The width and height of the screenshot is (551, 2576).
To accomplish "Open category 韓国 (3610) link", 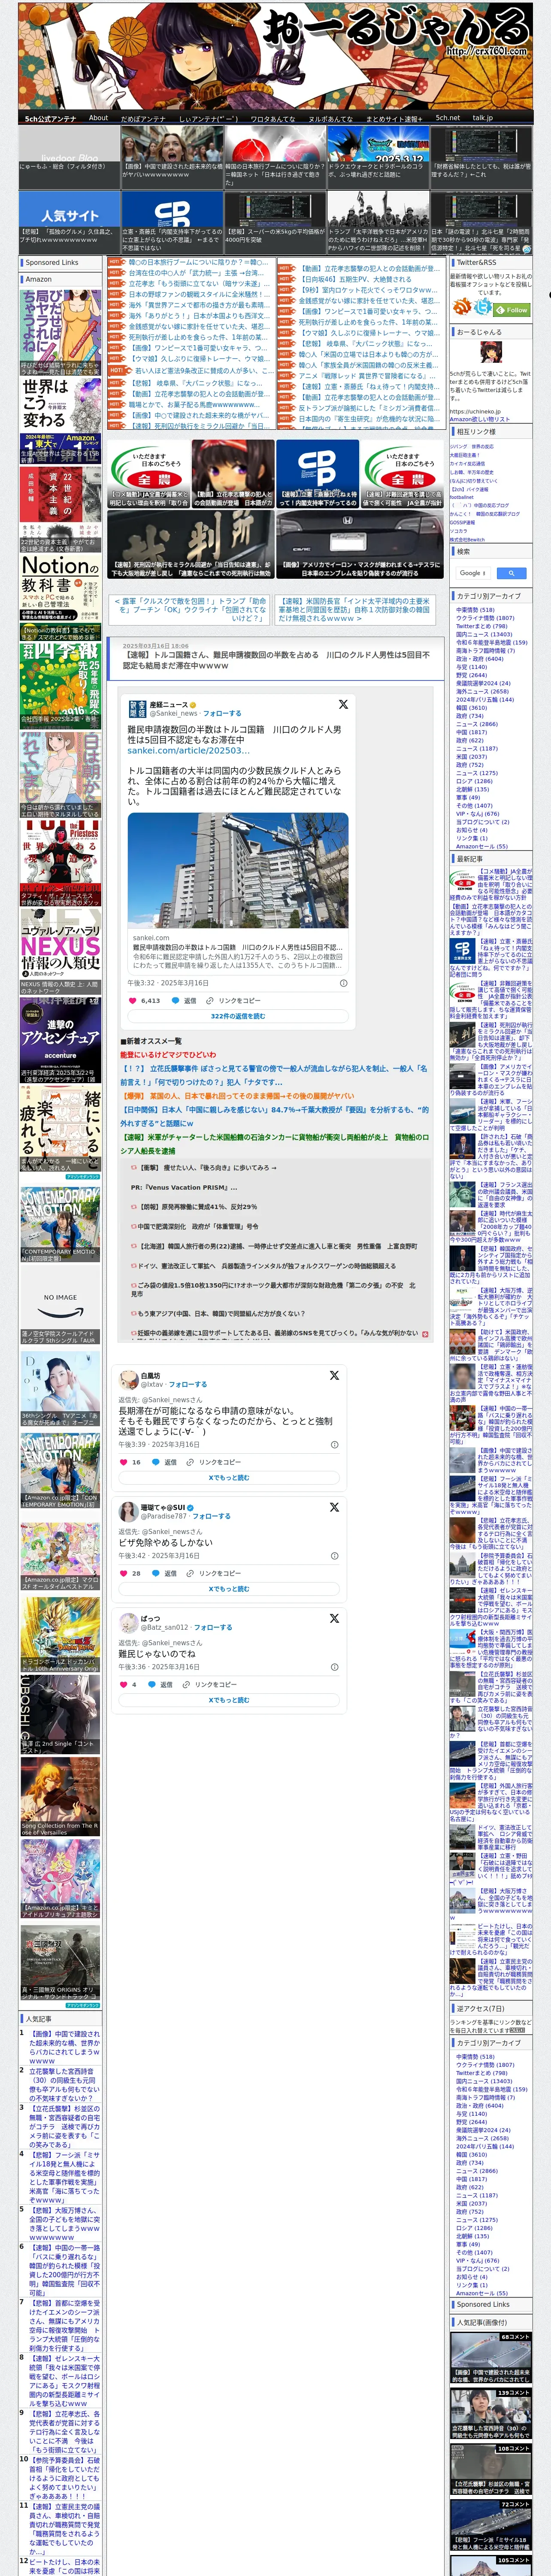I will pyautogui.click(x=471, y=708).
